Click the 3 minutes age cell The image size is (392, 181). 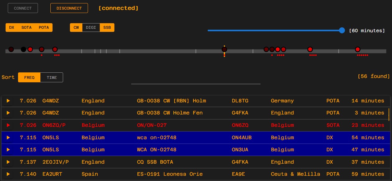(369, 113)
